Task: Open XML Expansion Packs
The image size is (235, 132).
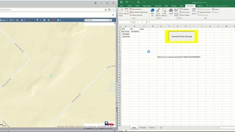Action: (204, 12)
